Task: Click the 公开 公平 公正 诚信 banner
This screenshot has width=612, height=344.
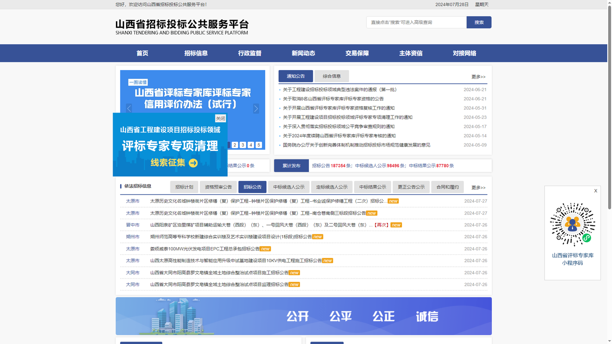Action: 303,316
